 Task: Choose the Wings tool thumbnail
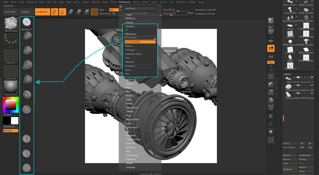tap(290, 26)
